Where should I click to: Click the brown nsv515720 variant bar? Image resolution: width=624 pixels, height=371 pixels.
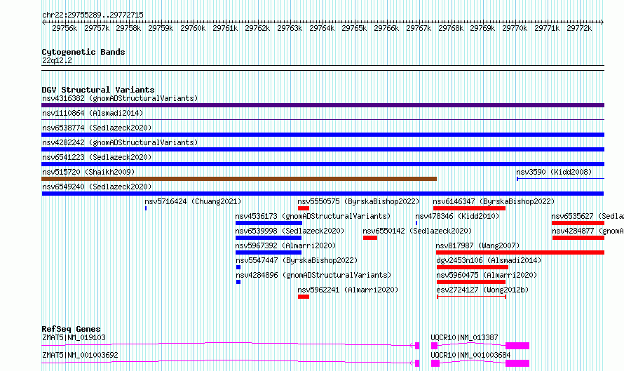point(239,179)
